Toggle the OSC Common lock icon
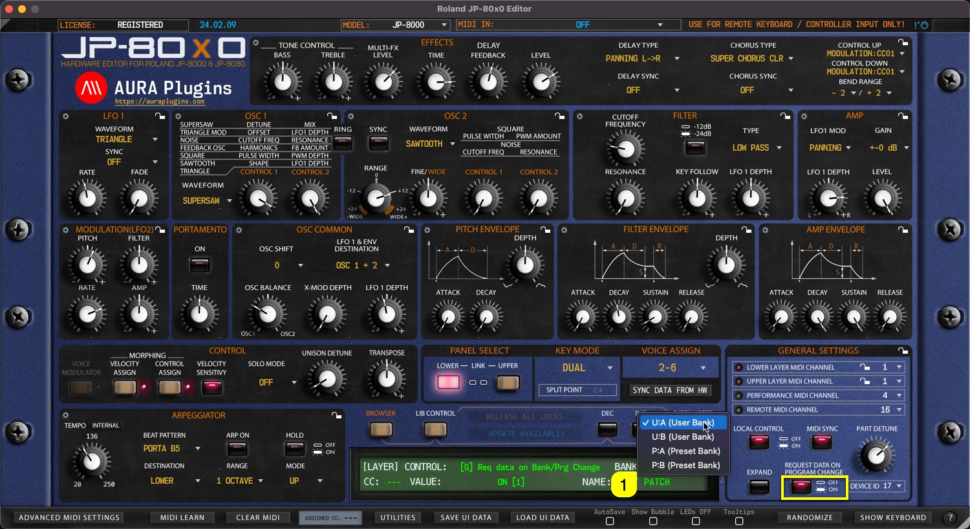Image resolution: width=970 pixels, height=529 pixels. pyautogui.click(x=409, y=230)
